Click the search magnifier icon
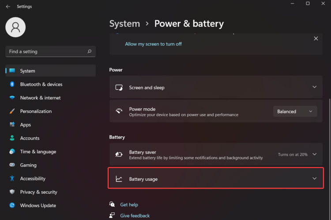331x220 pixels. [90, 51]
